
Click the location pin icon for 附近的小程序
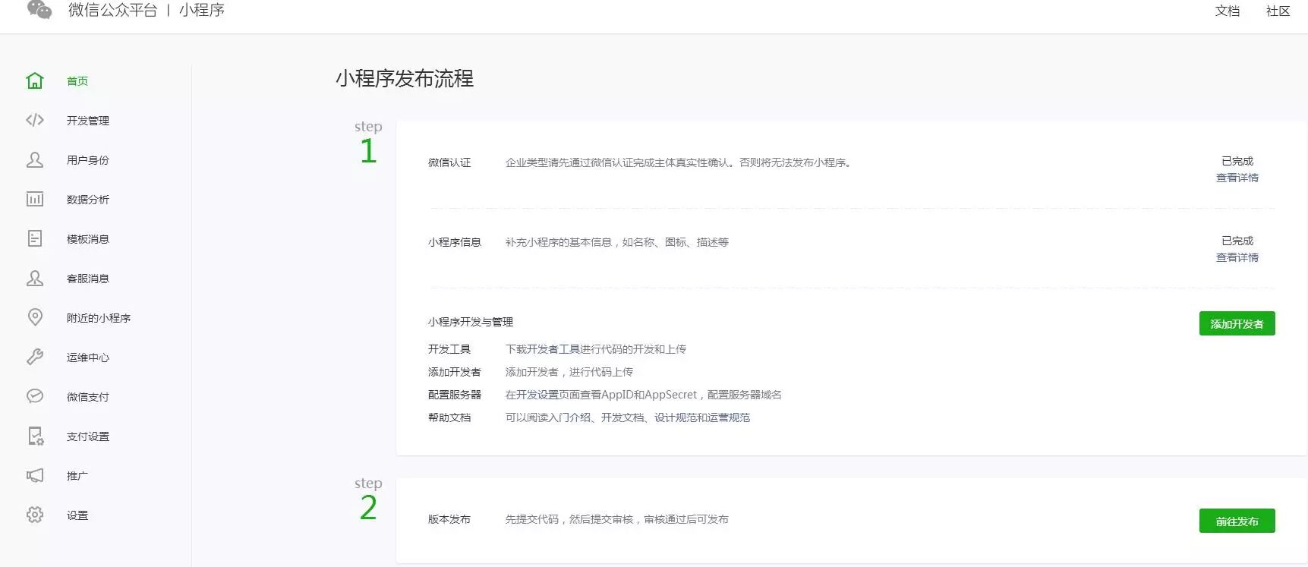pos(35,317)
